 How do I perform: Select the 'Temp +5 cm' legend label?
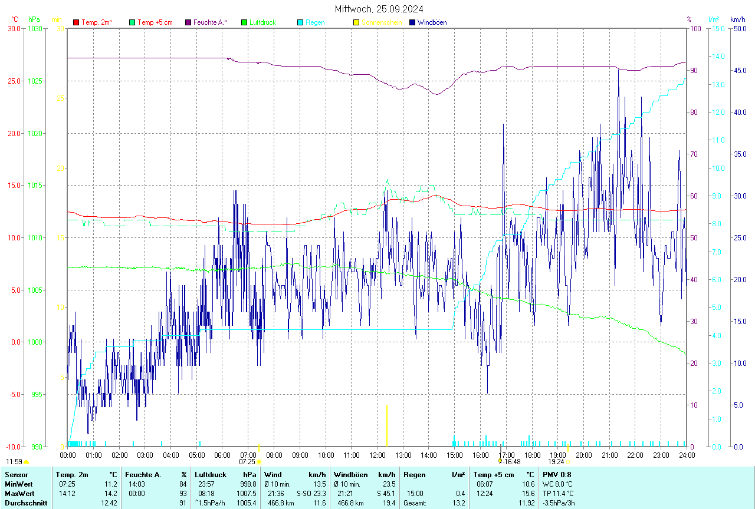[155, 22]
